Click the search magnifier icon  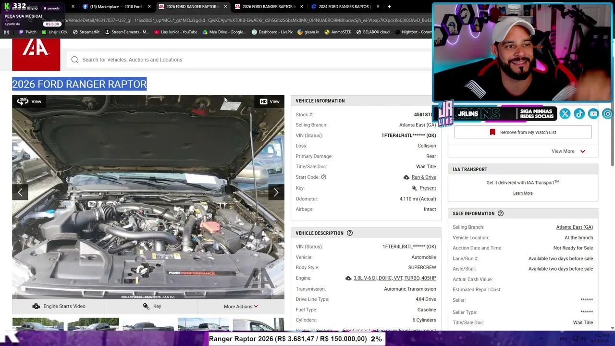click(75, 60)
